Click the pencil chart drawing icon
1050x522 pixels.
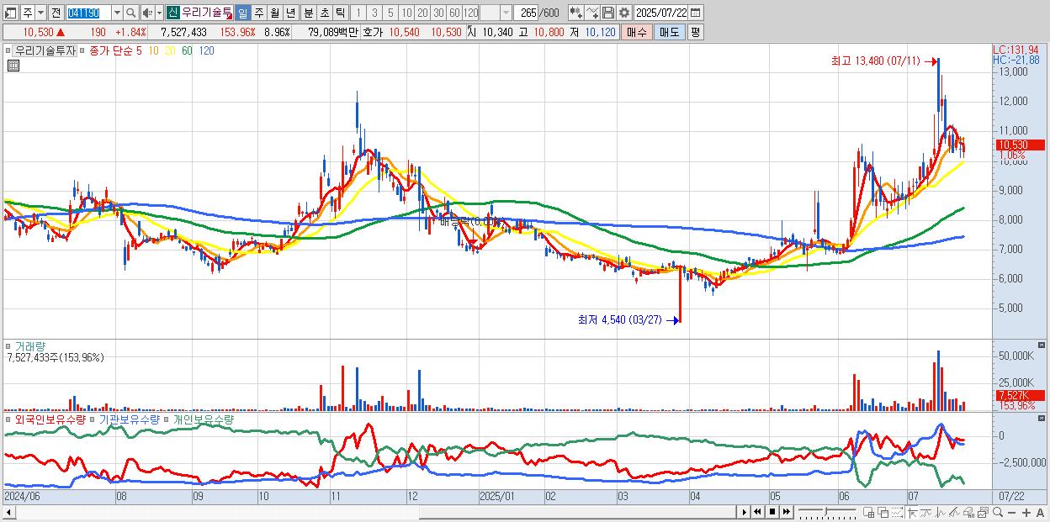(954, 512)
